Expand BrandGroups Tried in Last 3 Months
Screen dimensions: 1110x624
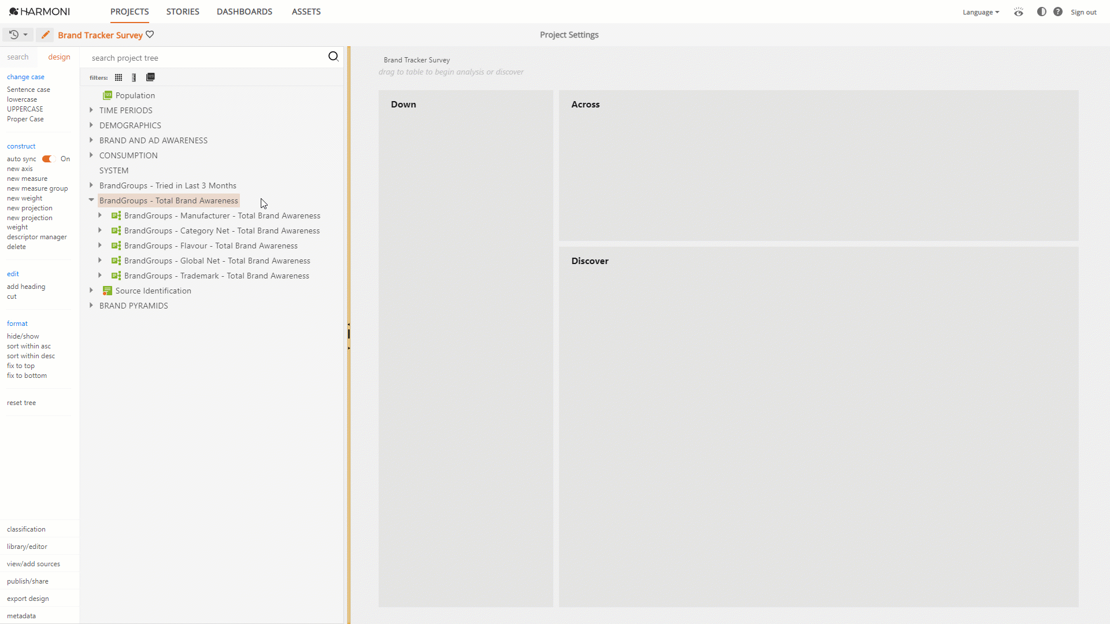[x=91, y=185]
